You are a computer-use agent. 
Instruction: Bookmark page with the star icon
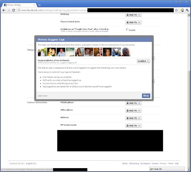176,10
